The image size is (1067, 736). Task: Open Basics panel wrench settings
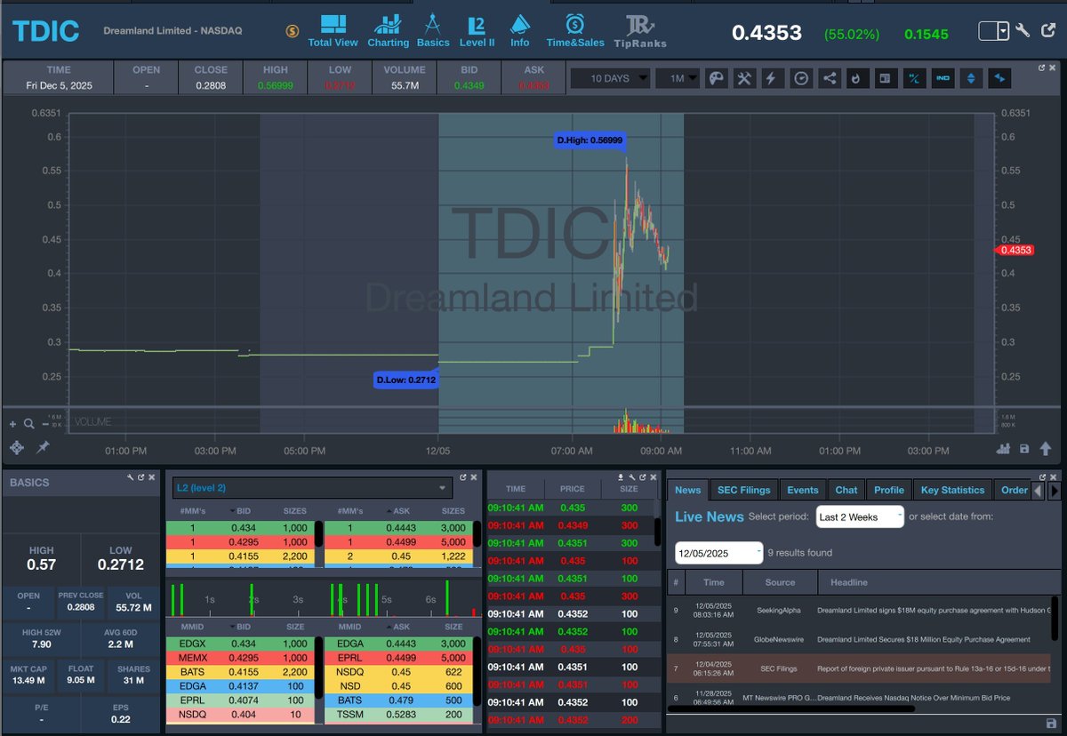tap(131, 476)
